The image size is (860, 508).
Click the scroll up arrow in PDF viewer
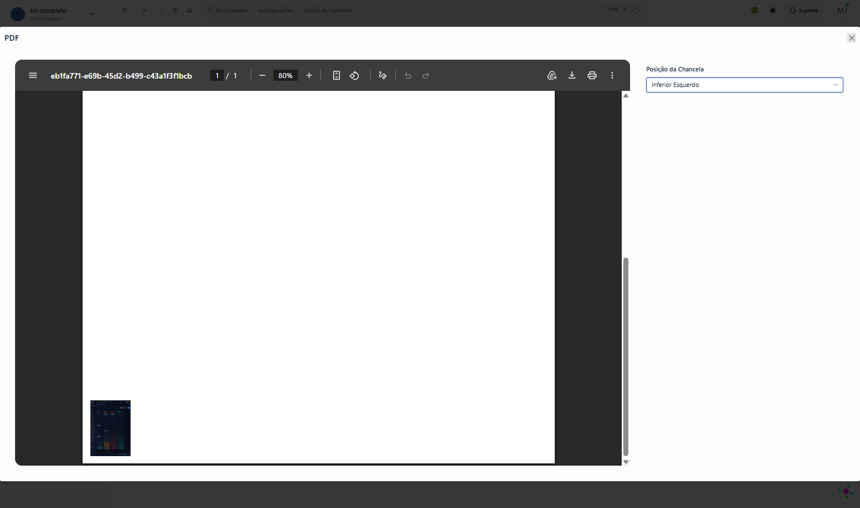(626, 96)
